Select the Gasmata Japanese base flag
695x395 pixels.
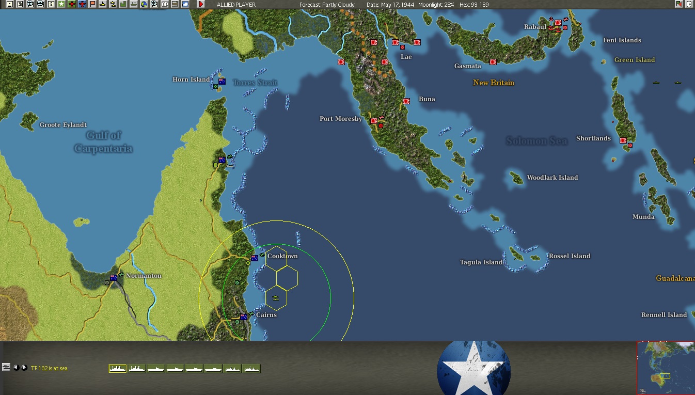point(493,61)
